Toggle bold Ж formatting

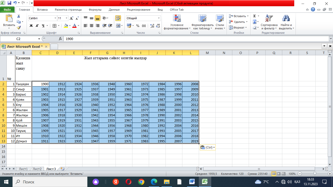click(31, 26)
